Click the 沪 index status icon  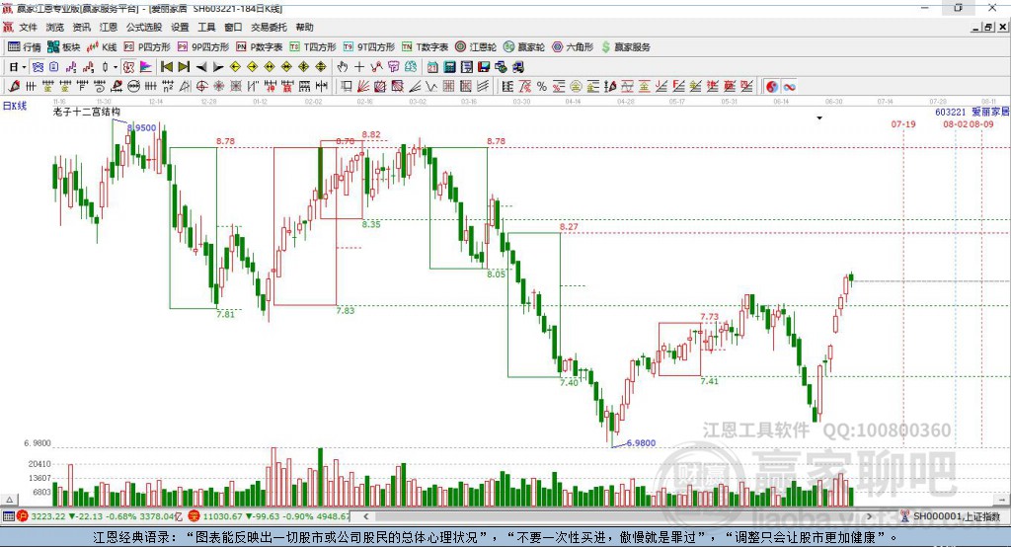[x=23, y=516]
